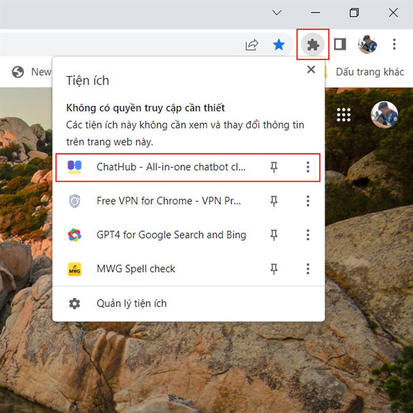Pin MWG Spell check to toolbar
413x413 pixels.
275,268
